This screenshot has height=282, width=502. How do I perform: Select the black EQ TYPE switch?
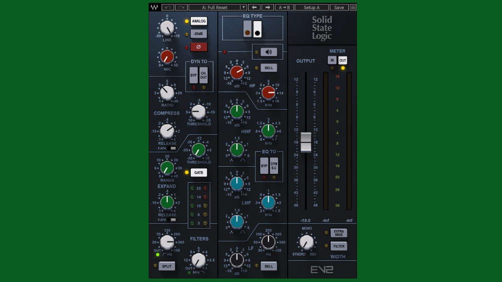(258, 29)
